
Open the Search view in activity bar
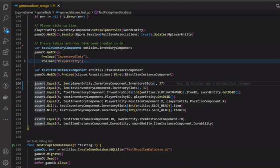(x=6, y=18)
